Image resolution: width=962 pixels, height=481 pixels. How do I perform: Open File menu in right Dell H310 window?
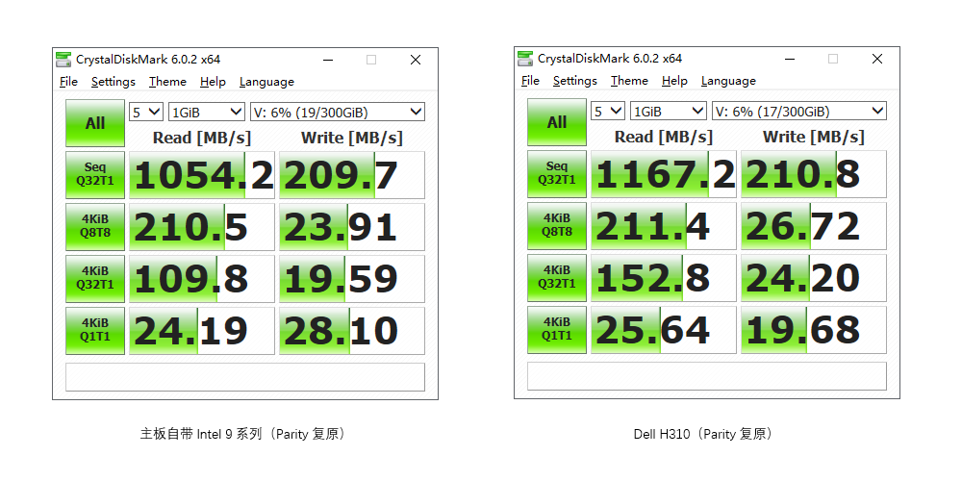point(531,81)
